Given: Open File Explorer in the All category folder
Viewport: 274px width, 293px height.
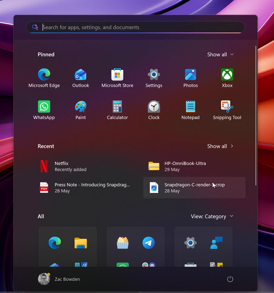Looking at the screenshot, I should [81, 243].
